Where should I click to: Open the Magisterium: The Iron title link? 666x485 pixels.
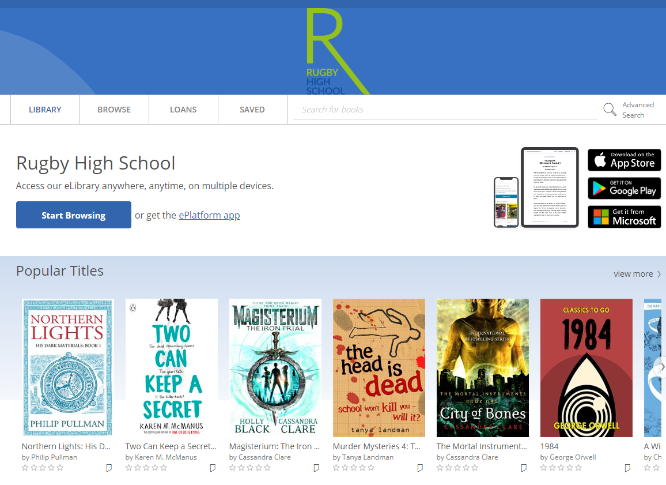pos(274,446)
